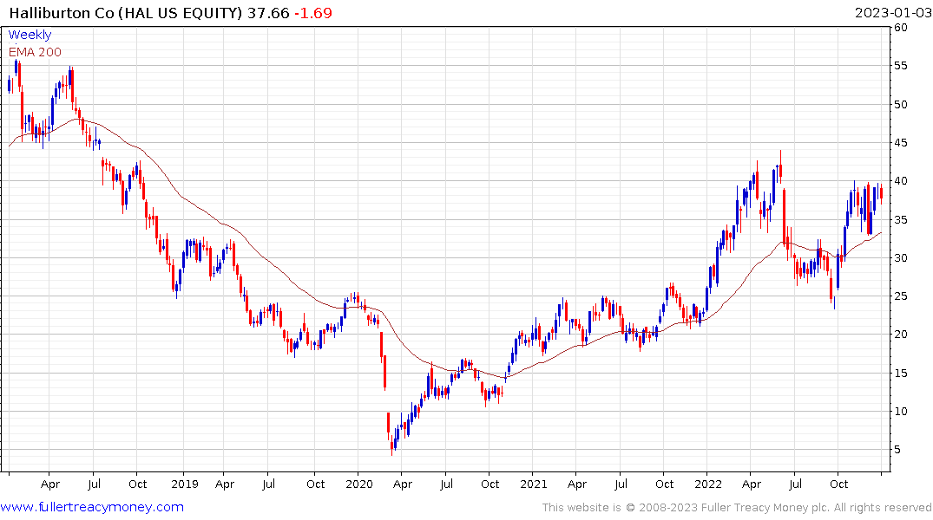
Task: Click the www.fullertreacymoney.com link
Action: 92,507
